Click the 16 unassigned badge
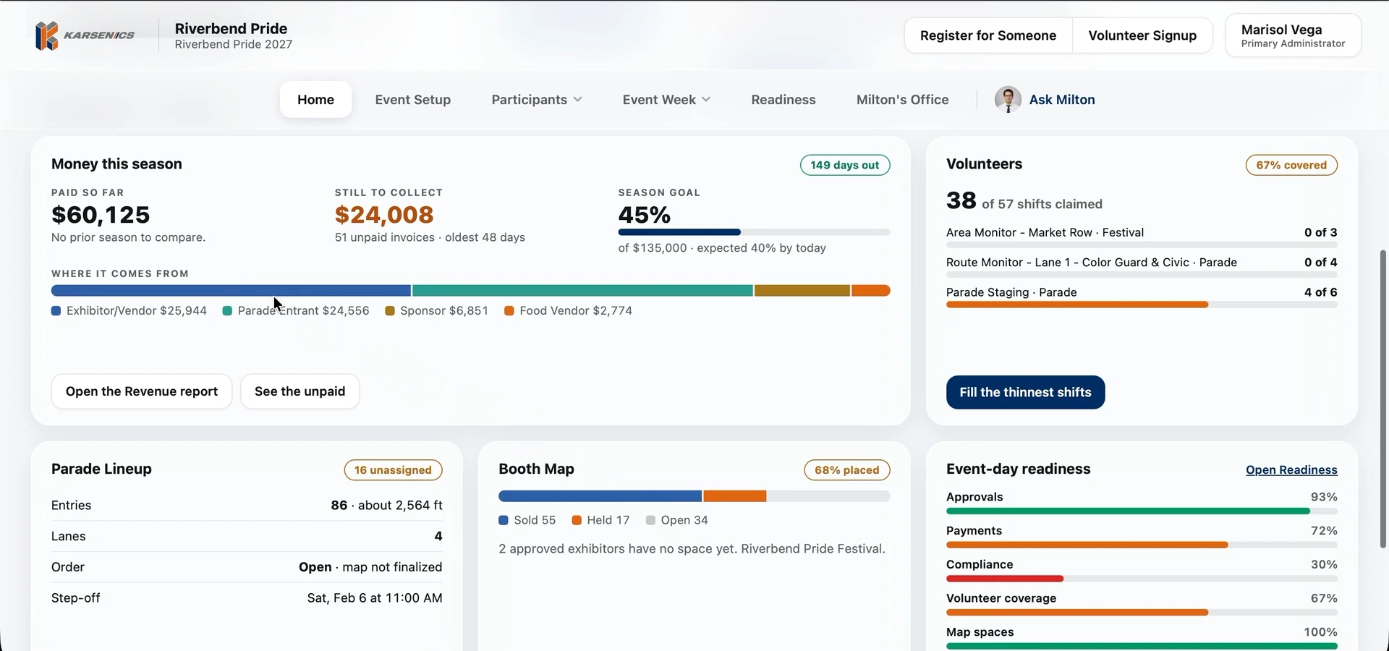The image size is (1389, 651). [x=393, y=470]
